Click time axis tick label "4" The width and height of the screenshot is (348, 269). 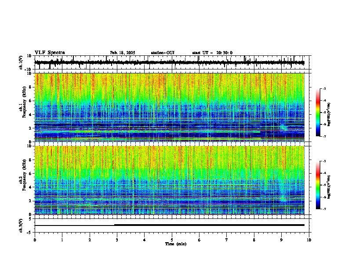point(145,240)
